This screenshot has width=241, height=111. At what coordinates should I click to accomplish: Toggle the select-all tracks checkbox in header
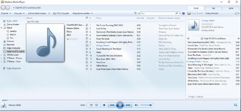(87, 18)
